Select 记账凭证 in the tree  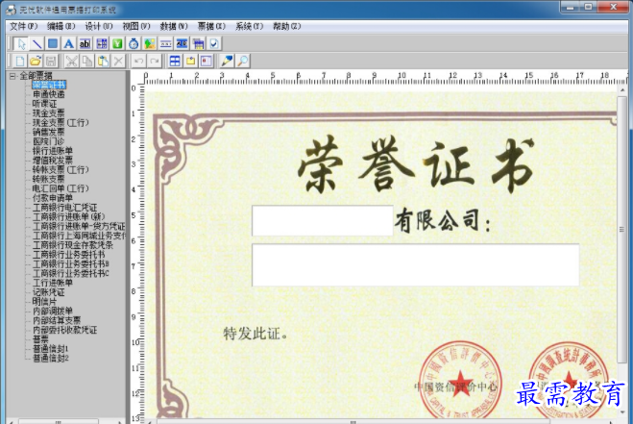[x=48, y=292]
